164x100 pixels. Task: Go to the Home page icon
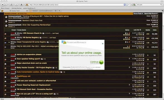(21, 5)
